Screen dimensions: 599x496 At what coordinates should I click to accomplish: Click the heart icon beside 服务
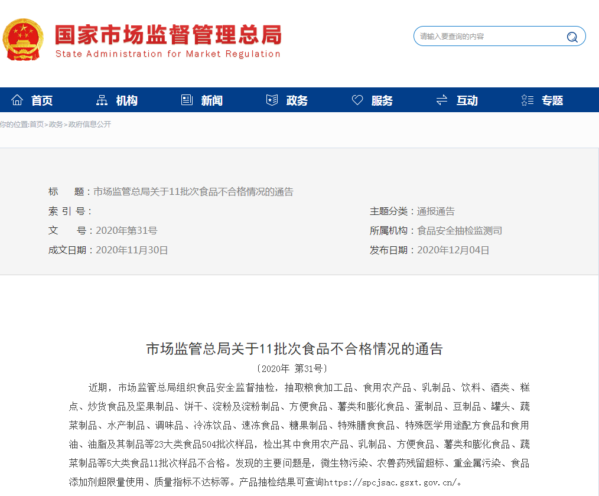pos(357,100)
